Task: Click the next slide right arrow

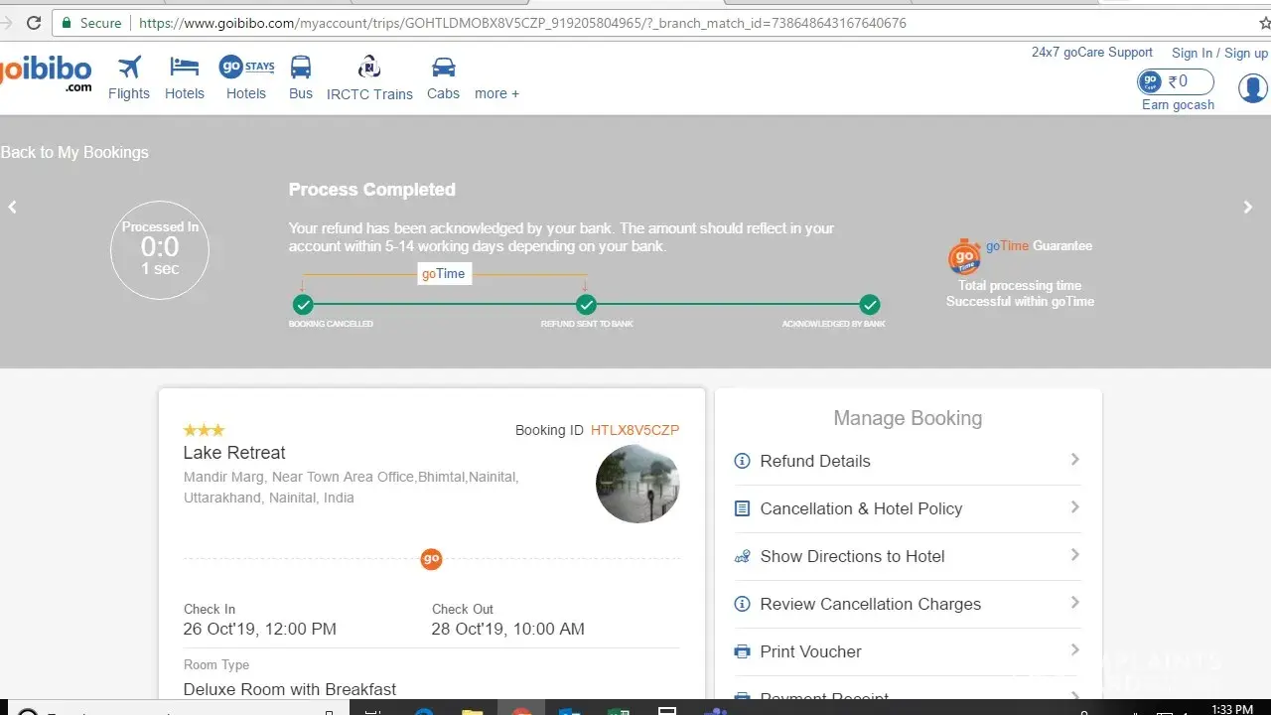Action: (x=1248, y=208)
